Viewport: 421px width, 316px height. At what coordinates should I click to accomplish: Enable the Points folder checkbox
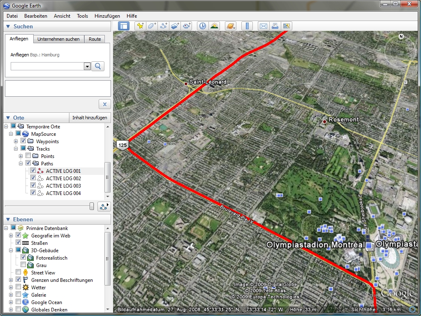click(28, 156)
